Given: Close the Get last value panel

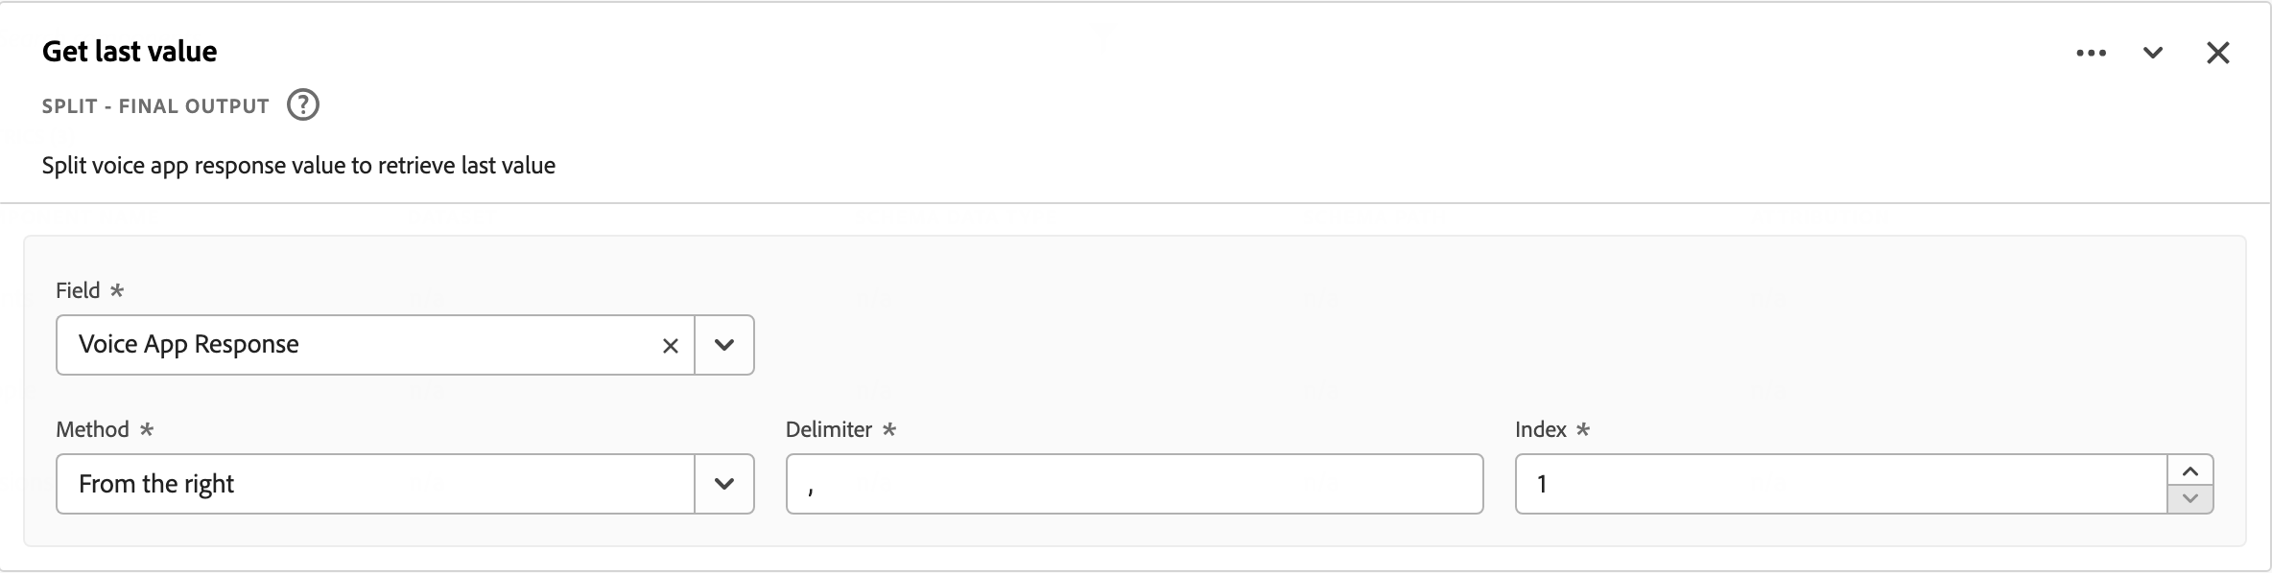Looking at the screenshot, I should click(x=2218, y=53).
